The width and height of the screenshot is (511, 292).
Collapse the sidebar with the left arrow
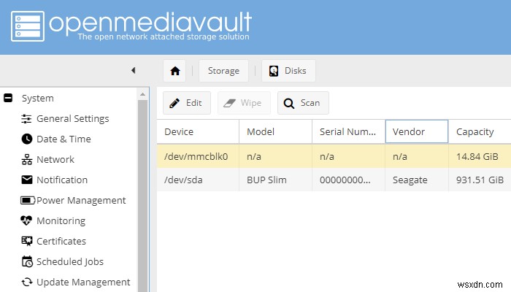(x=134, y=70)
